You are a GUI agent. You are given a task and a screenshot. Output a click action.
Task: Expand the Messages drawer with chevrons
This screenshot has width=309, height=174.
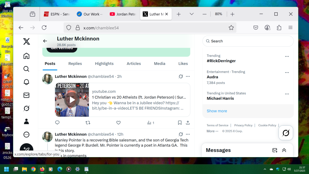click(284, 150)
